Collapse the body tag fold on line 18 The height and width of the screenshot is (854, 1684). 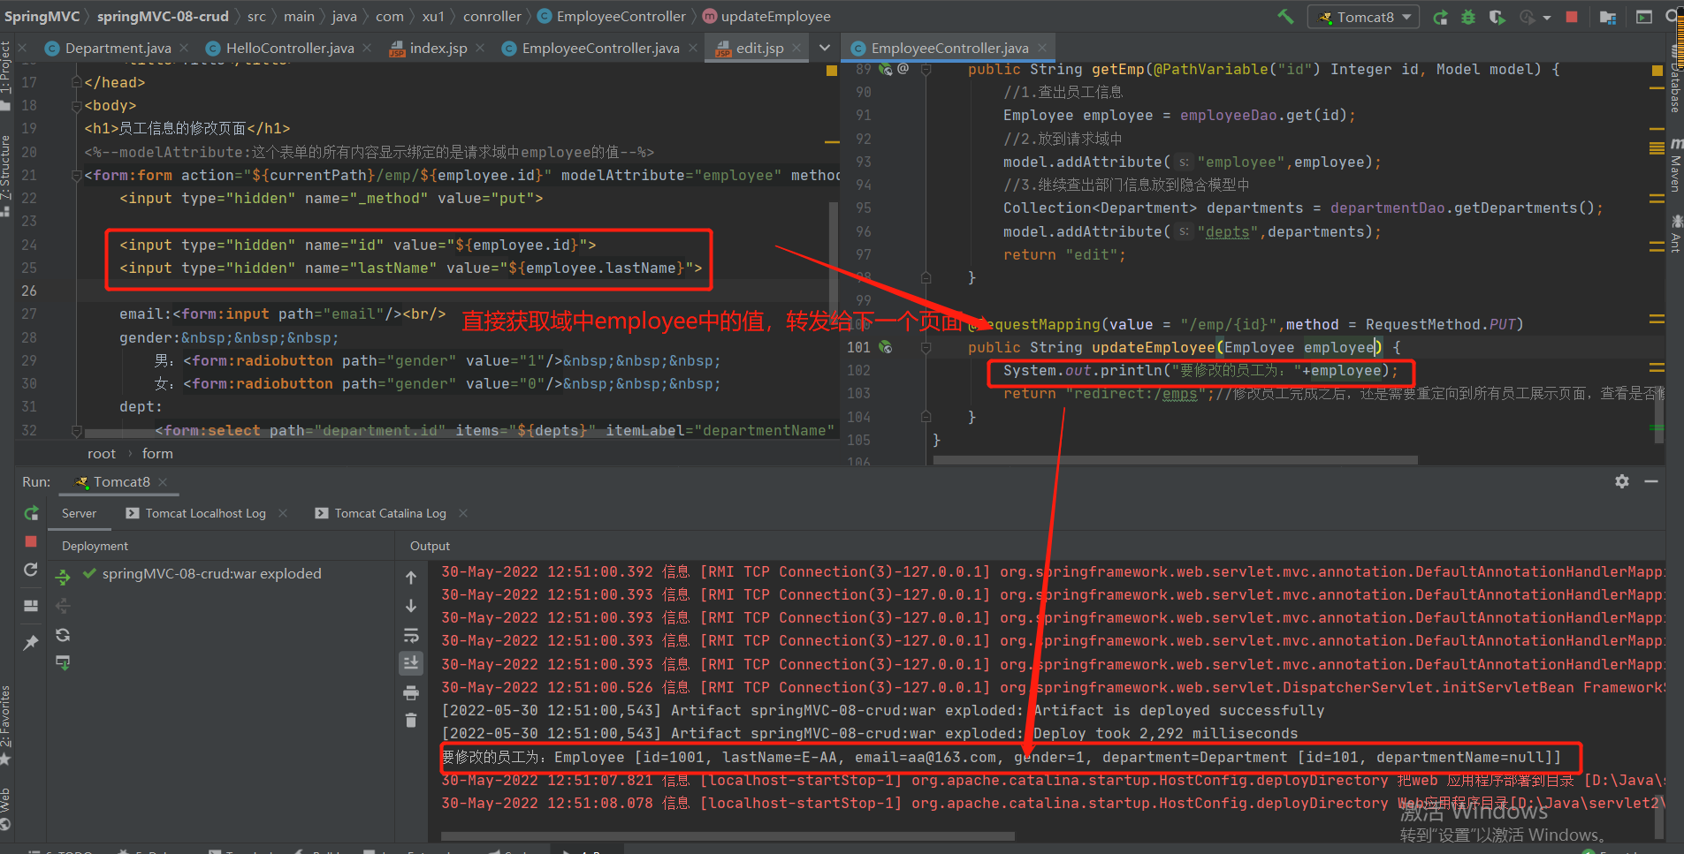click(77, 105)
